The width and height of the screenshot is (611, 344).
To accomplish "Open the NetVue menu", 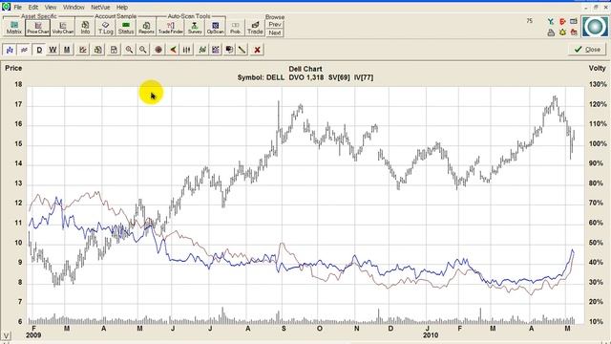I will (x=100, y=7).
